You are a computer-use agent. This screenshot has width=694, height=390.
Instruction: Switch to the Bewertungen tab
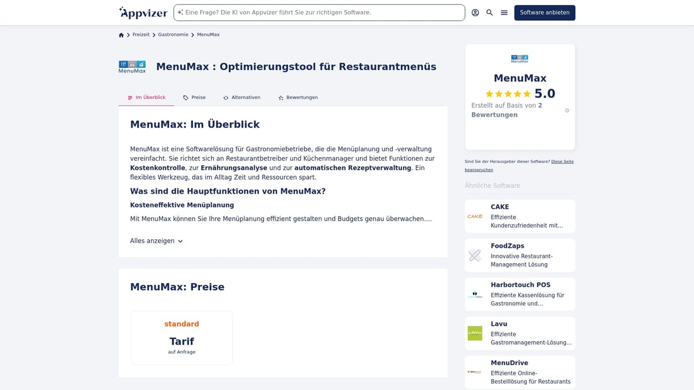pyautogui.click(x=297, y=97)
